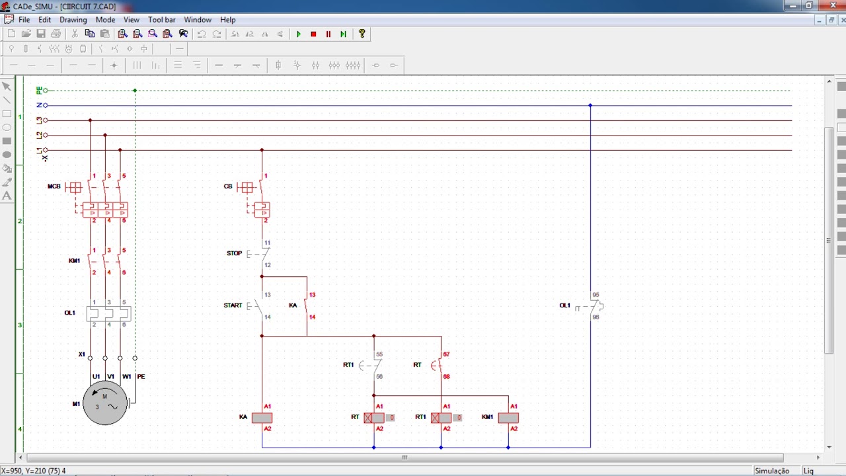Click the STOP pushbutton in the circuit
This screenshot has width=846, height=476.
point(258,254)
